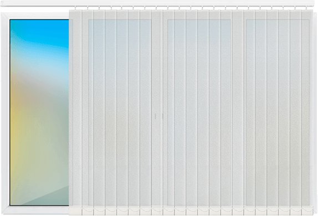Click the right window sash behind the blinds
Screen dimensions: 318x216
(278, 112)
